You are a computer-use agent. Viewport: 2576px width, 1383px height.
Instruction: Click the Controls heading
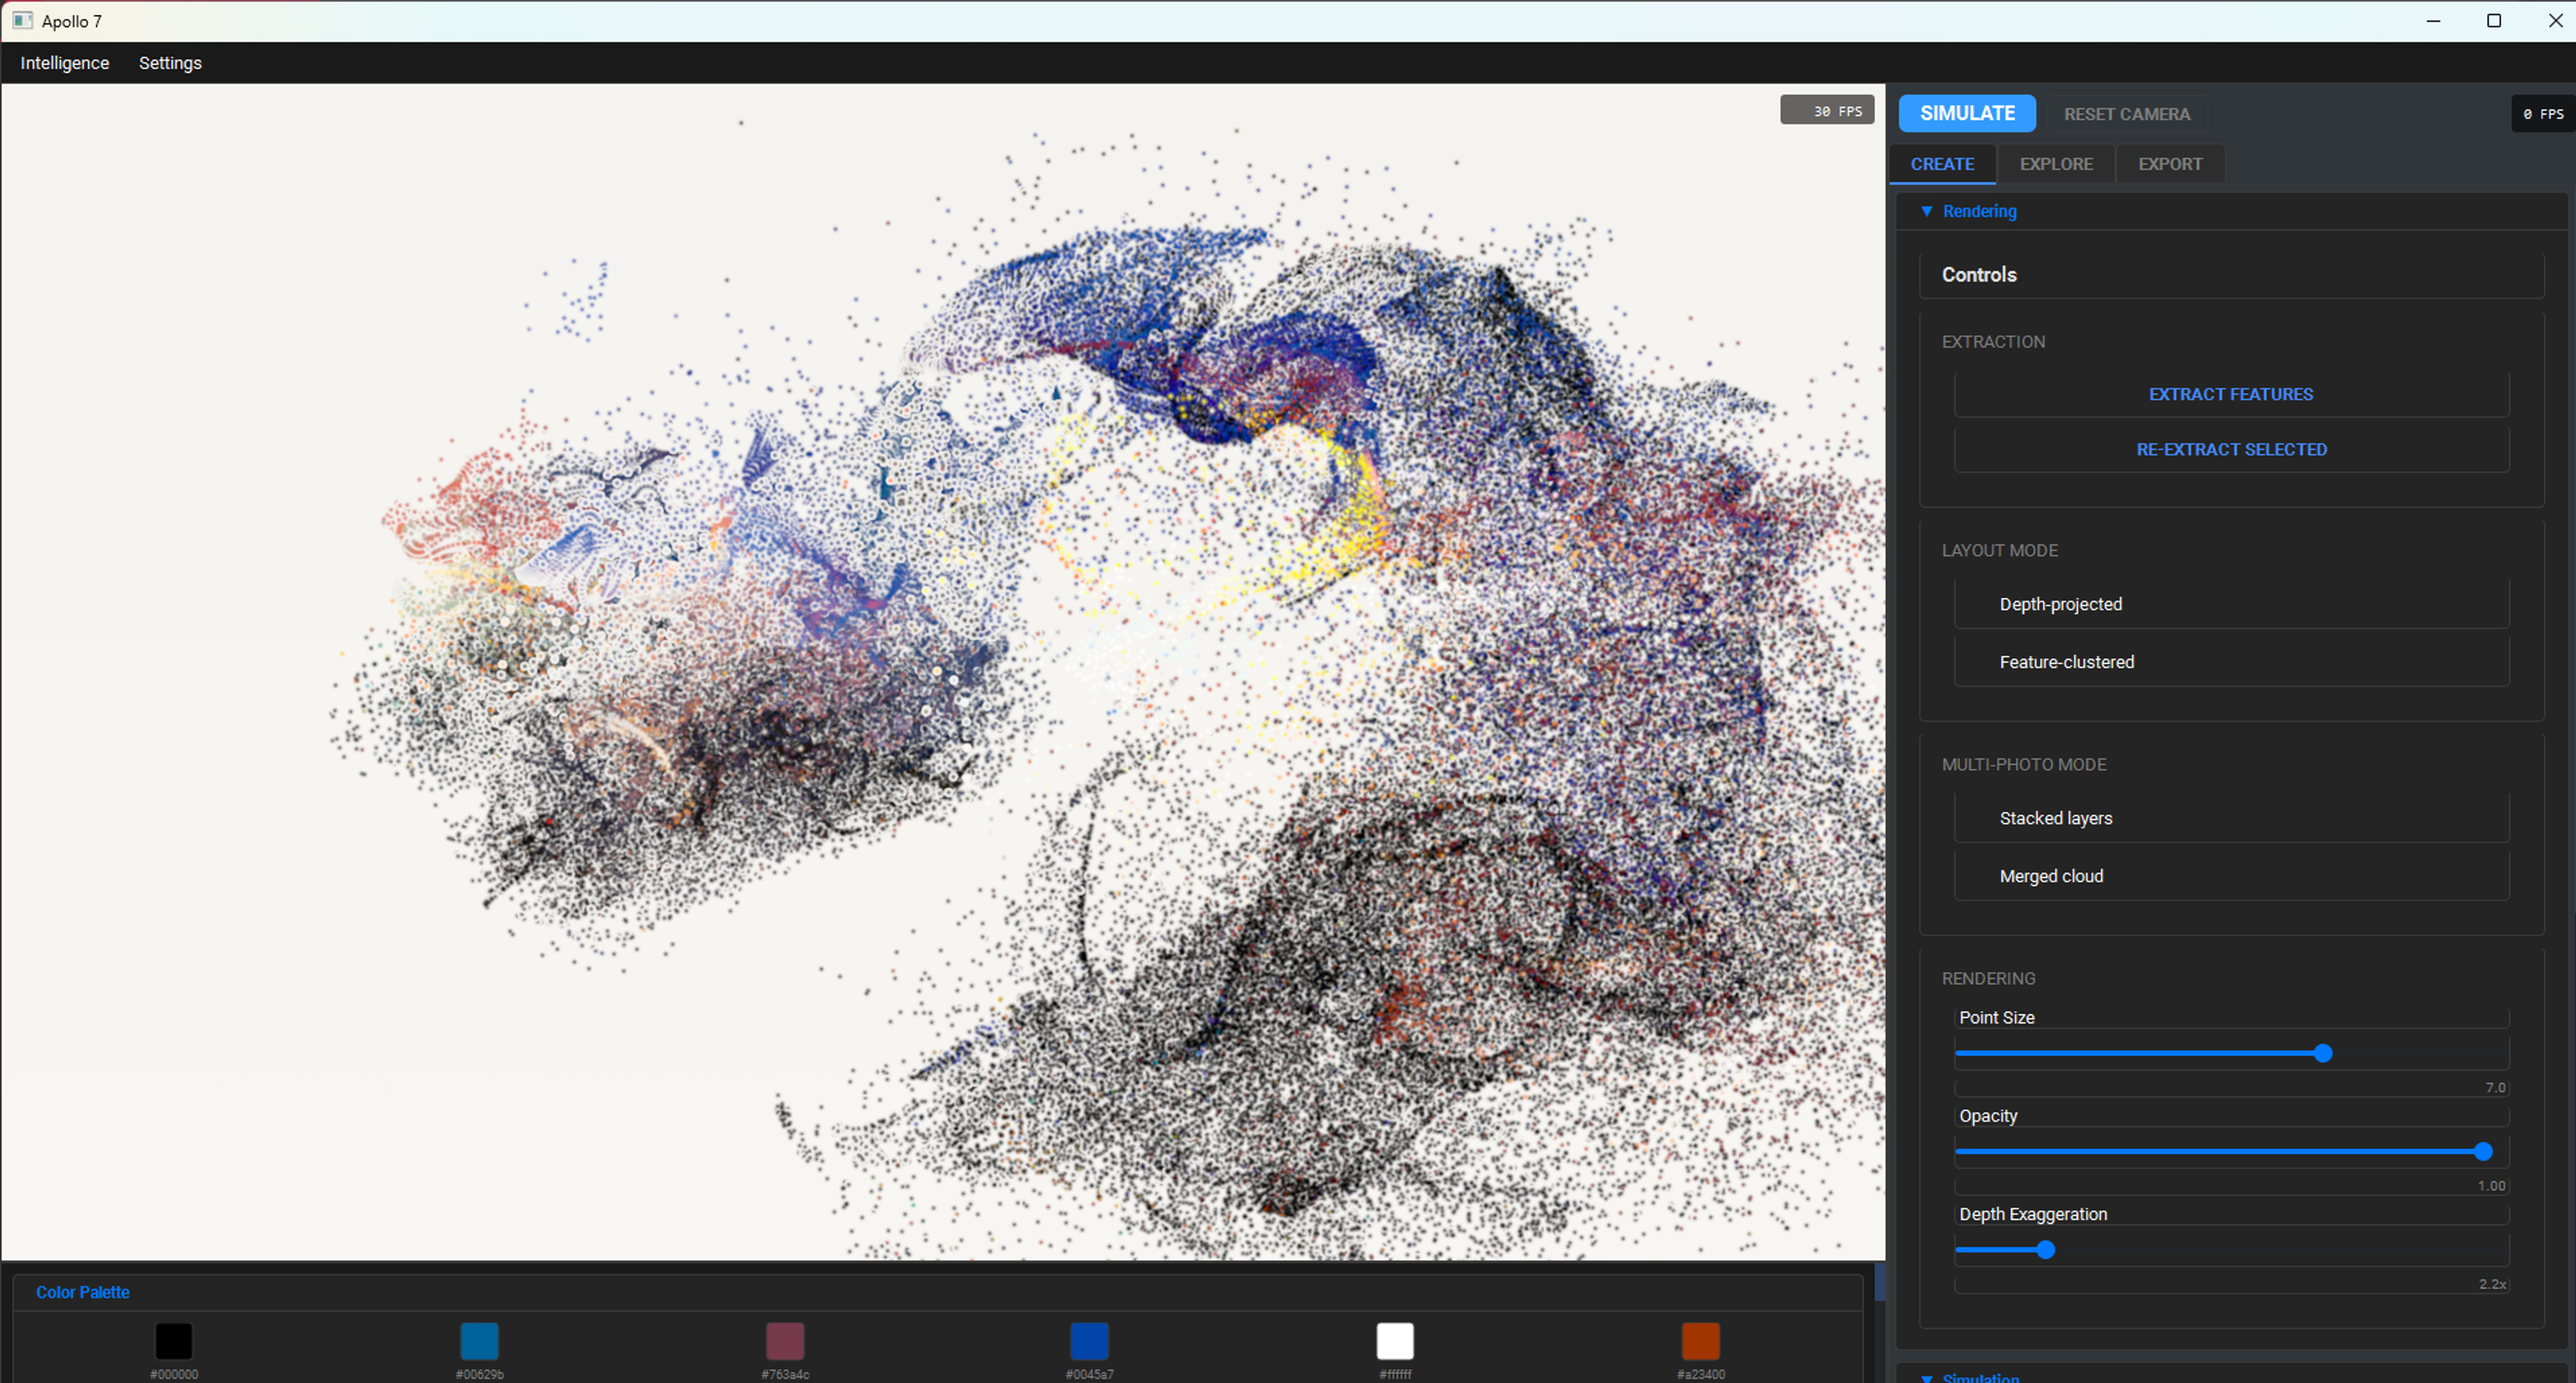1979,275
